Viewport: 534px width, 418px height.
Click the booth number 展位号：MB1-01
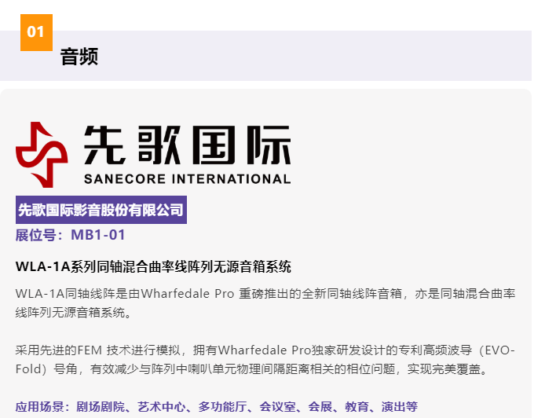coord(70,235)
